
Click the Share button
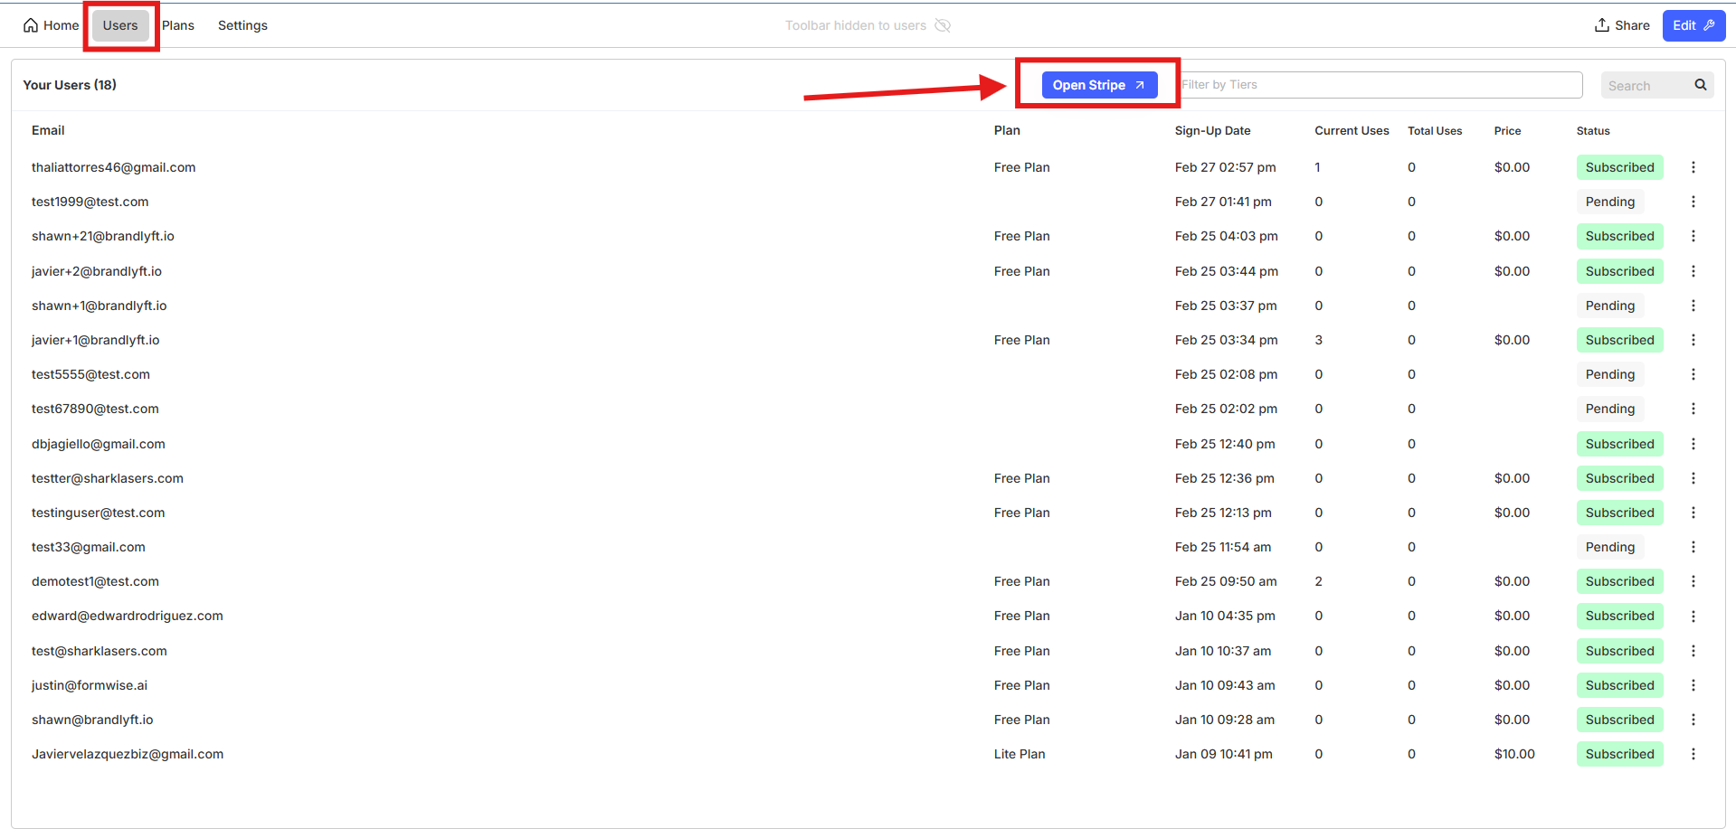coord(1622,25)
